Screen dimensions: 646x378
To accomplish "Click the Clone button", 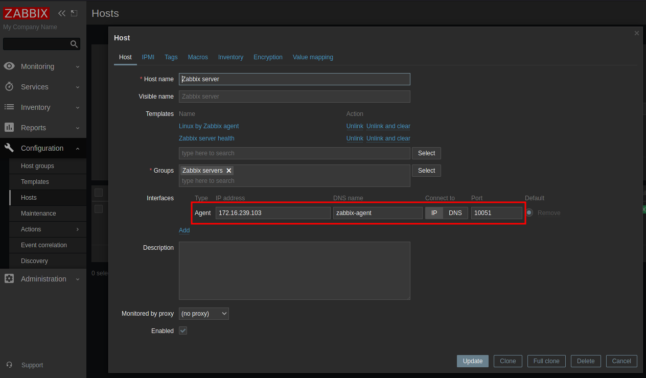I will click(508, 361).
